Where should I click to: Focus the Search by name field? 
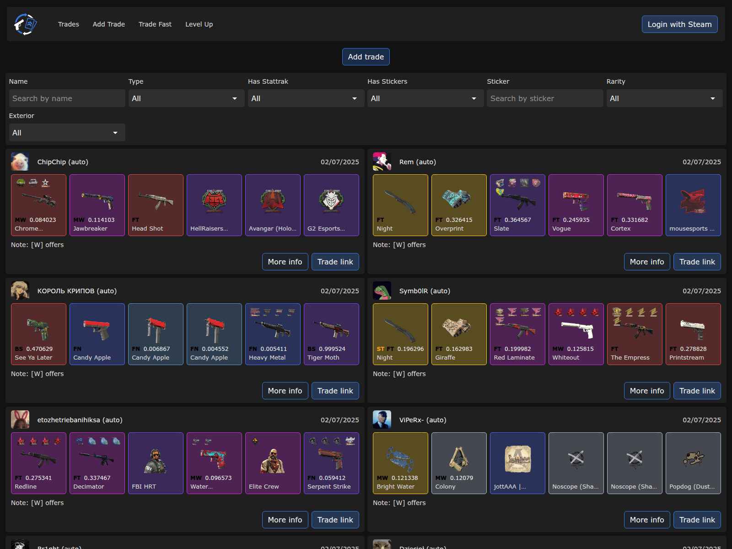click(x=67, y=98)
